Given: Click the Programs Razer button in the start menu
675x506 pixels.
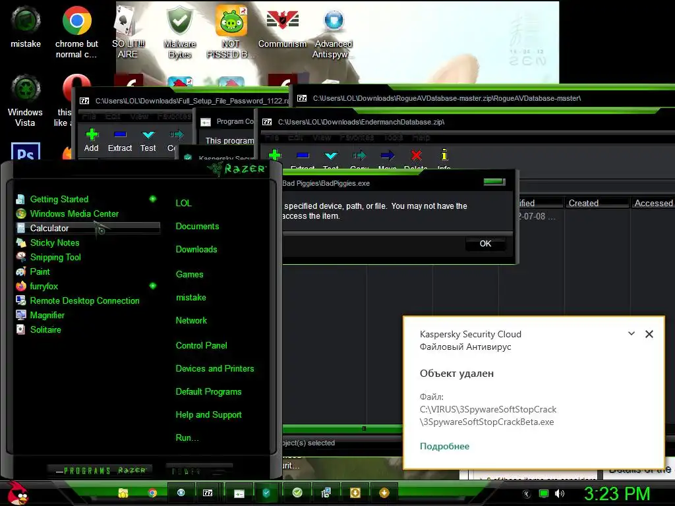Looking at the screenshot, I should pos(101,470).
